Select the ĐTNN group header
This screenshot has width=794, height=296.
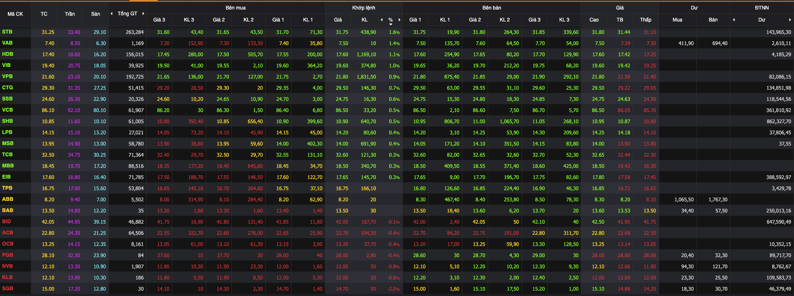coord(762,8)
